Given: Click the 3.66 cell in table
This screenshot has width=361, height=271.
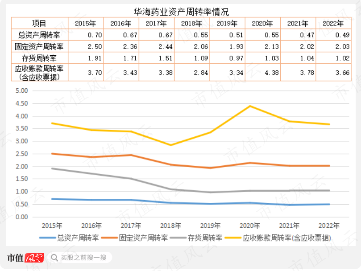Looking at the screenshot, I should [334, 73].
